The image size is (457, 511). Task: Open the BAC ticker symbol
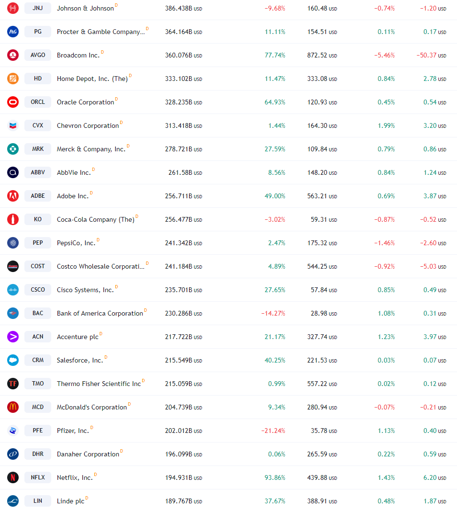[38, 313]
